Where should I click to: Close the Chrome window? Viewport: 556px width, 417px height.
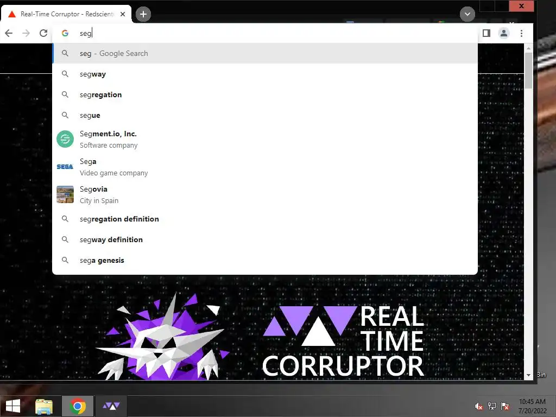[x=521, y=6]
